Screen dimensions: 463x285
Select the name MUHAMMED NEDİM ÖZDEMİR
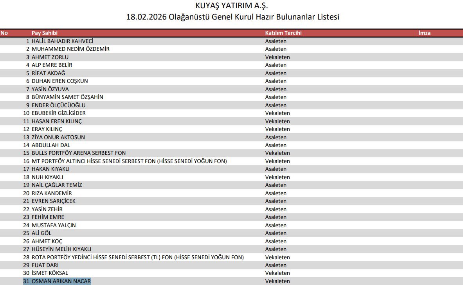[70, 49]
